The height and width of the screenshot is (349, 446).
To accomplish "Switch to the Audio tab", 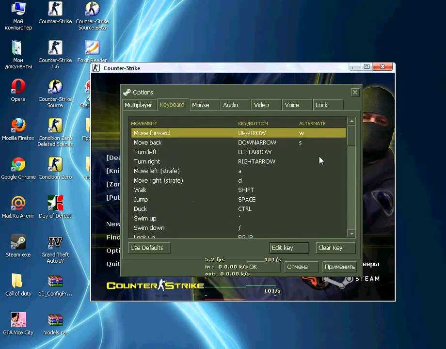I will [235, 105].
